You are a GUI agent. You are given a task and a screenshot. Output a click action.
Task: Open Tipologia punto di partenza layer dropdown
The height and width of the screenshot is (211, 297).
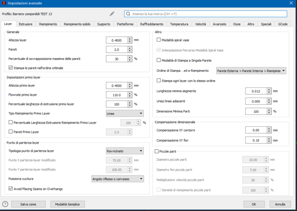pyautogui.click(x=125, y=151)
